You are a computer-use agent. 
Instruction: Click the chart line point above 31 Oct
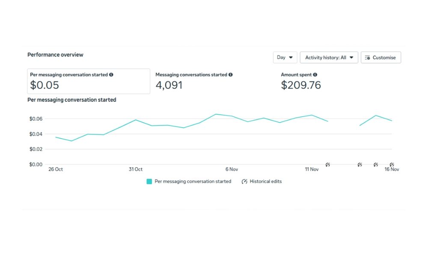pyautogui.click(x=136, y=120)
